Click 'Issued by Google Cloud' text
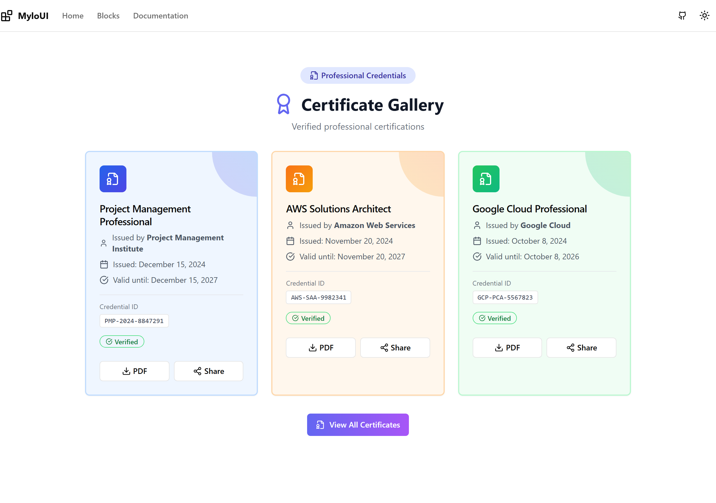The width and height of the screenshot is (716, 503). pos(528,225)
